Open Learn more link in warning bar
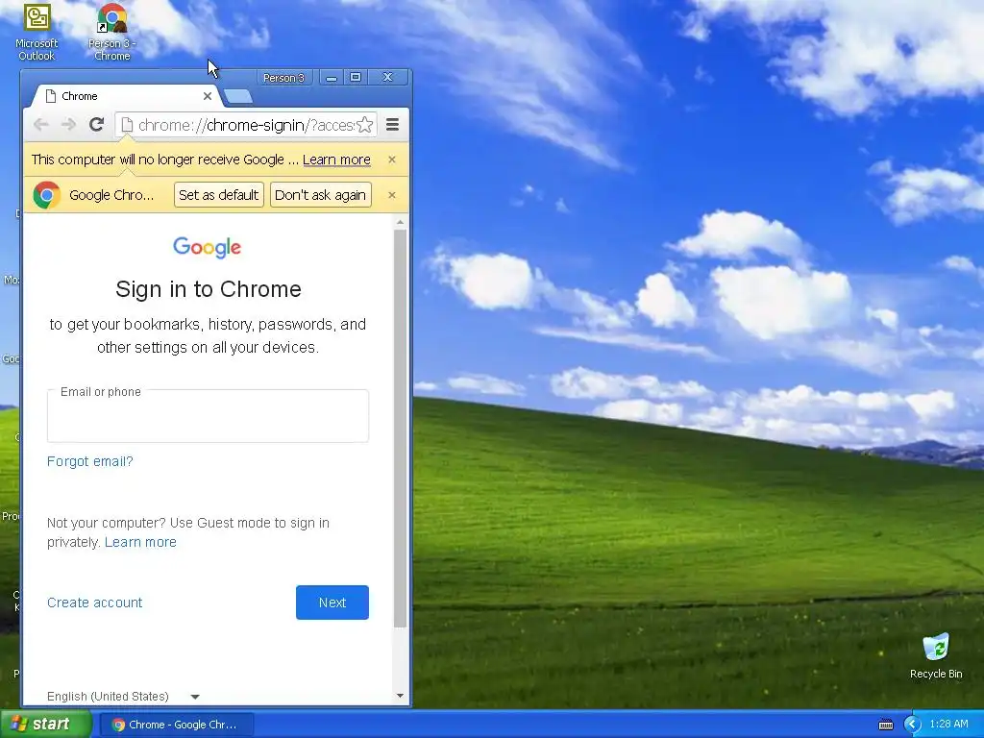This screenshot has width=984, height=738. 336,160
